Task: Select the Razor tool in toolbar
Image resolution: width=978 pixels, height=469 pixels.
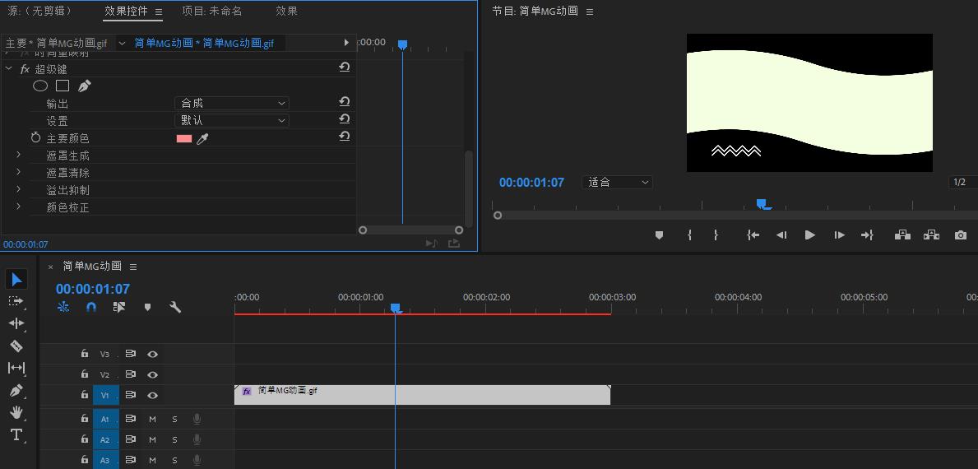Action: [16, 346]
